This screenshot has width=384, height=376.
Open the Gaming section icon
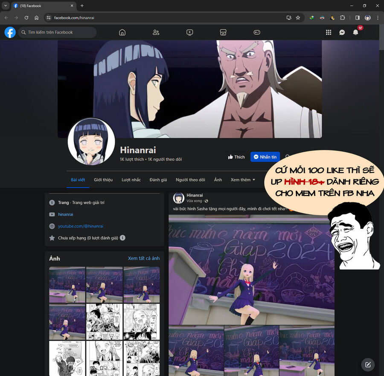point(256,32)
